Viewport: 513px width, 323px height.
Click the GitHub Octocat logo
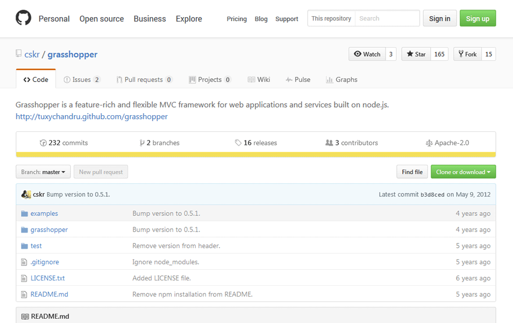click(24, 18)
